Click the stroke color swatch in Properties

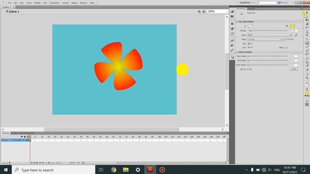click(x=250, y=26)
